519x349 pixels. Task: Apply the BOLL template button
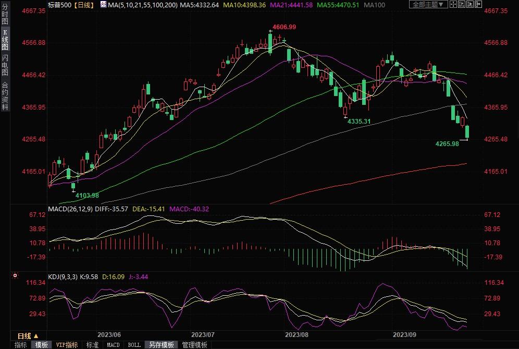[134, 345]
